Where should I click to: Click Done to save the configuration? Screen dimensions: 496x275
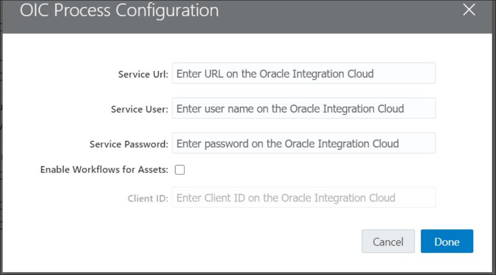447,241
